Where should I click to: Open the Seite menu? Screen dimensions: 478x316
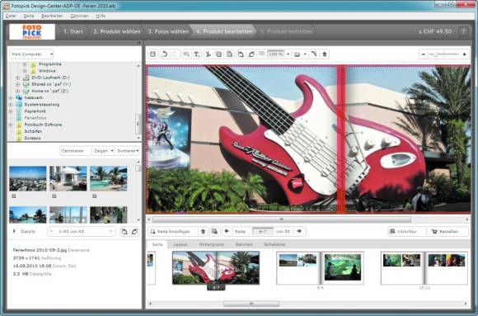tap(29, 16)
